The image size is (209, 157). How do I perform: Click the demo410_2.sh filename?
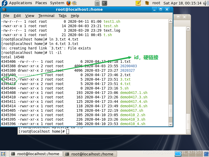133,115
